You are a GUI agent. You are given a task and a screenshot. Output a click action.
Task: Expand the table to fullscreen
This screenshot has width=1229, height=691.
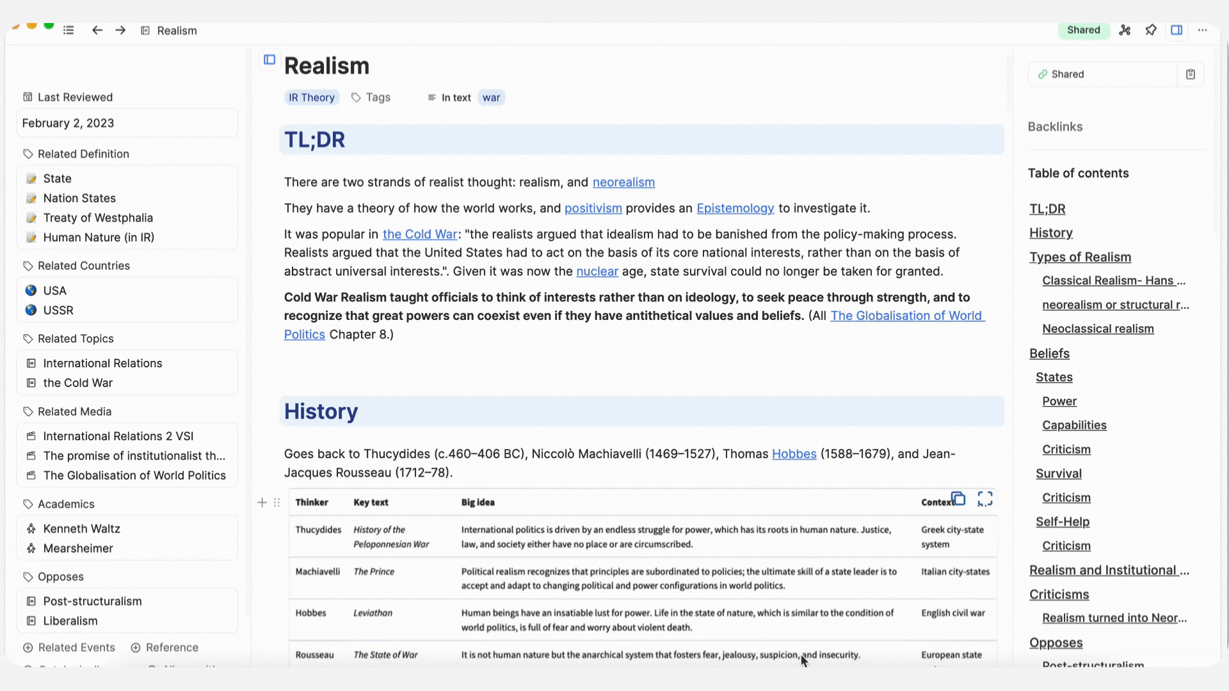click(x=985, y=499)
